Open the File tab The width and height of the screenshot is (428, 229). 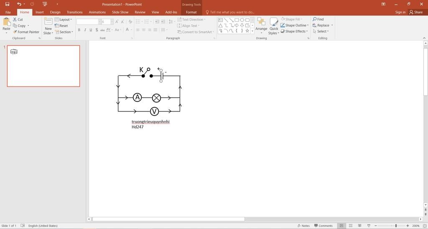pos(8,12)
